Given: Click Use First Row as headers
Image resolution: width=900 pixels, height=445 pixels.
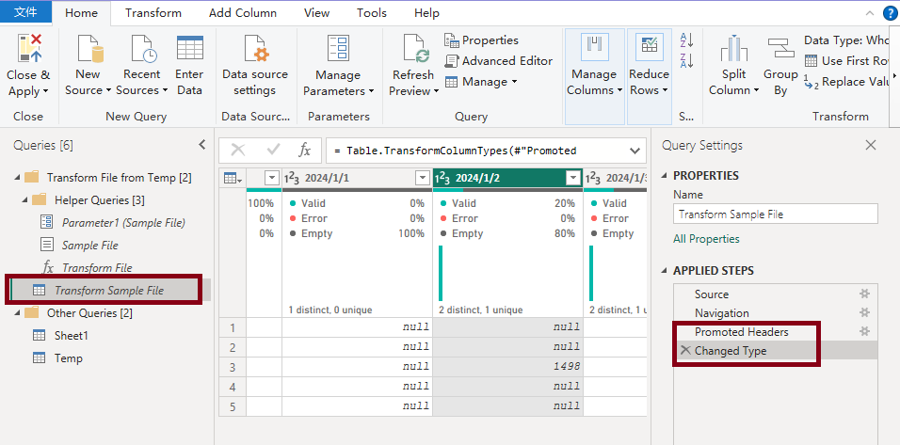Looking at the screenshot, I should [846, 61].
